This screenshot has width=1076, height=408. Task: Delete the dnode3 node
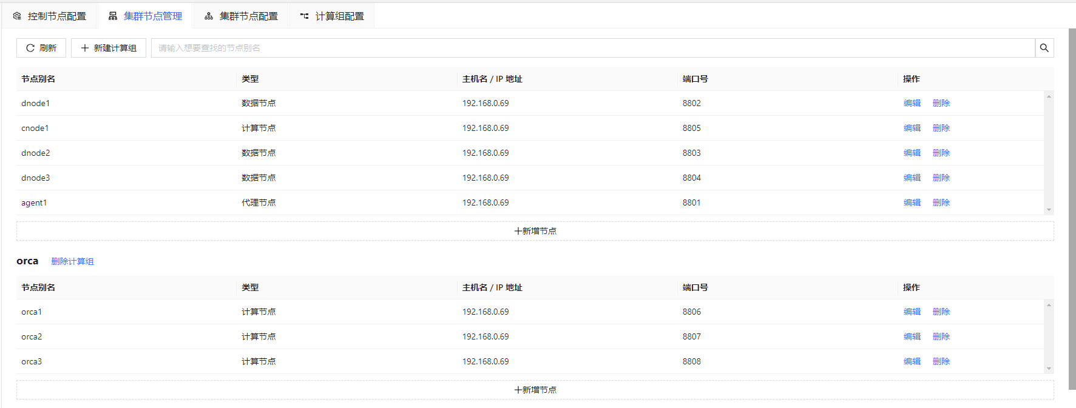pyautogui.click(x=941, y=178)
